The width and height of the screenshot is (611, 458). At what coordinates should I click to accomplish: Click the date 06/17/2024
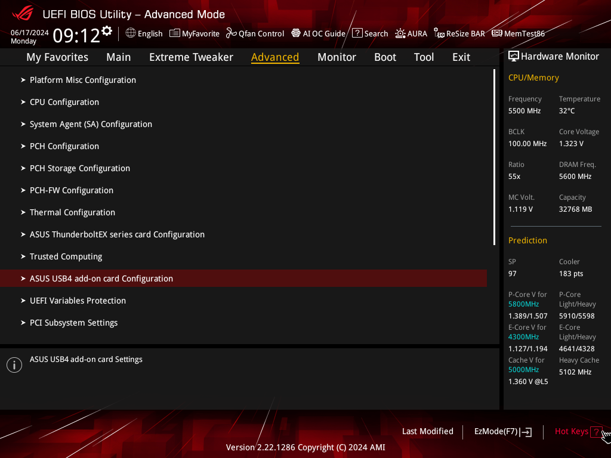pyautogui.click(x=30, y=33)
